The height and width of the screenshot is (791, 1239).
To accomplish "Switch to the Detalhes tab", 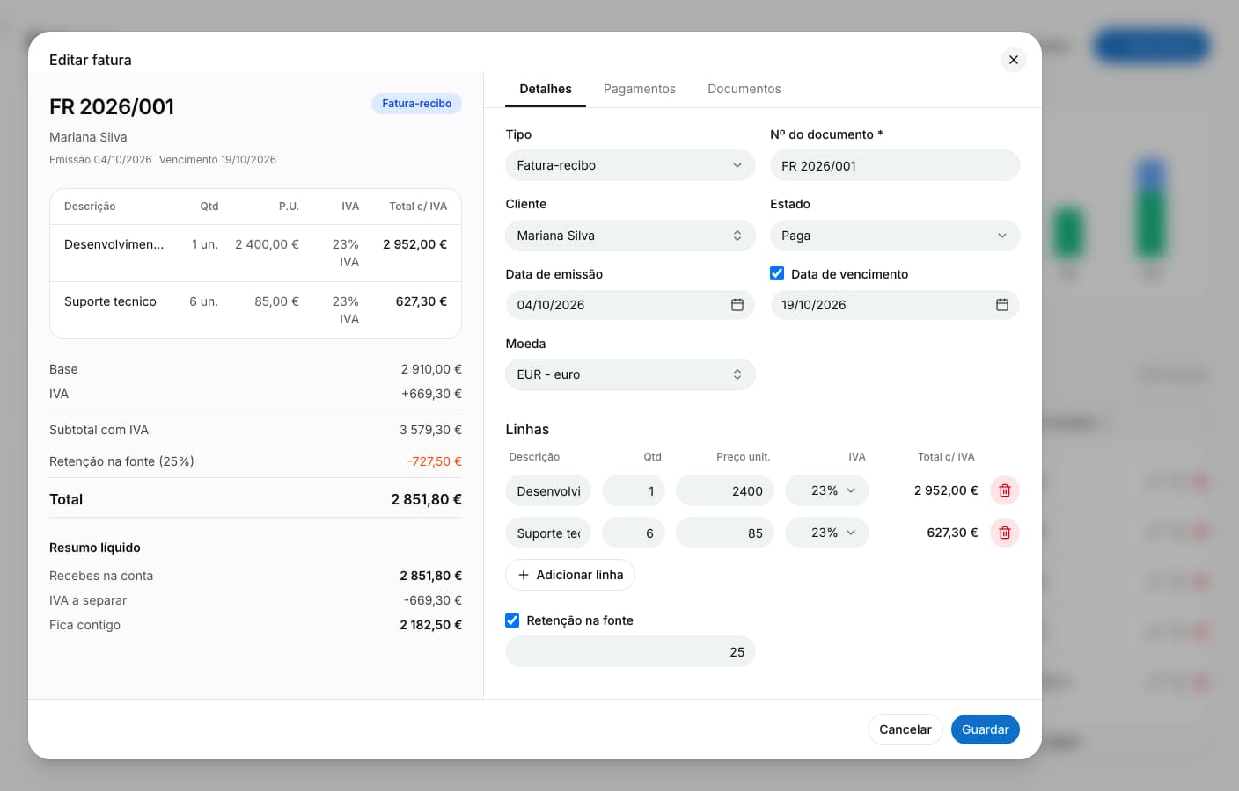I will click(x=546, y=89).
